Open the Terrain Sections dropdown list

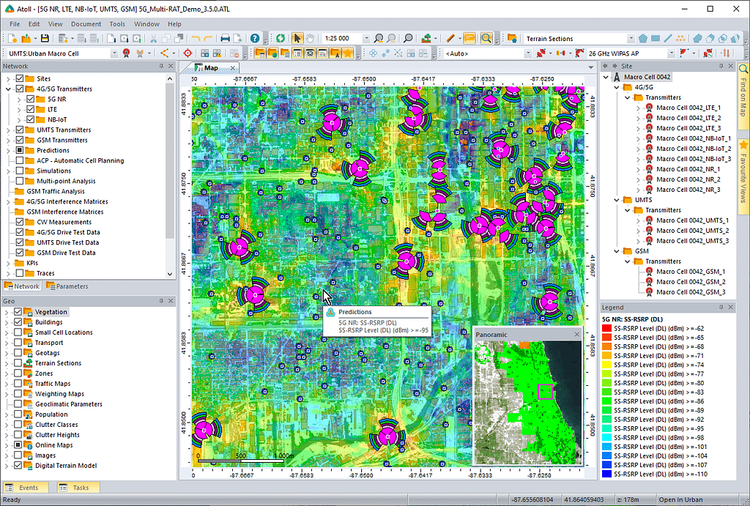[x=631, y=38]
